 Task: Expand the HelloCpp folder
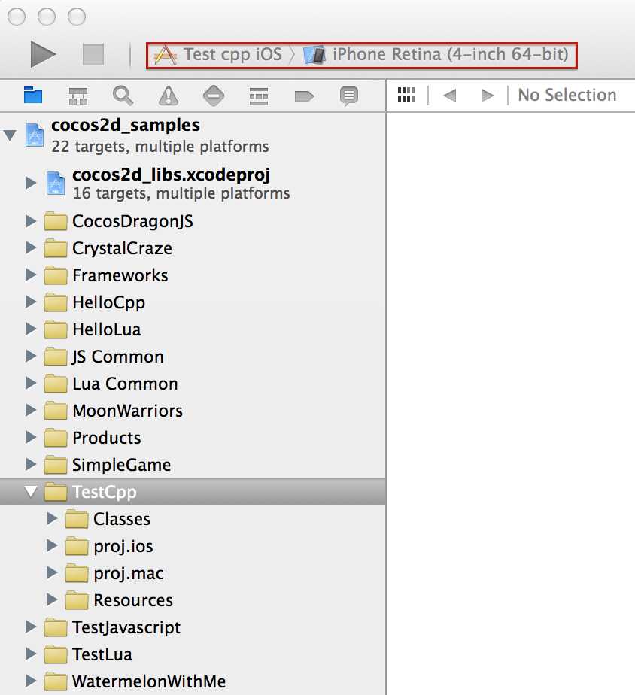click(x=31, y=302)
